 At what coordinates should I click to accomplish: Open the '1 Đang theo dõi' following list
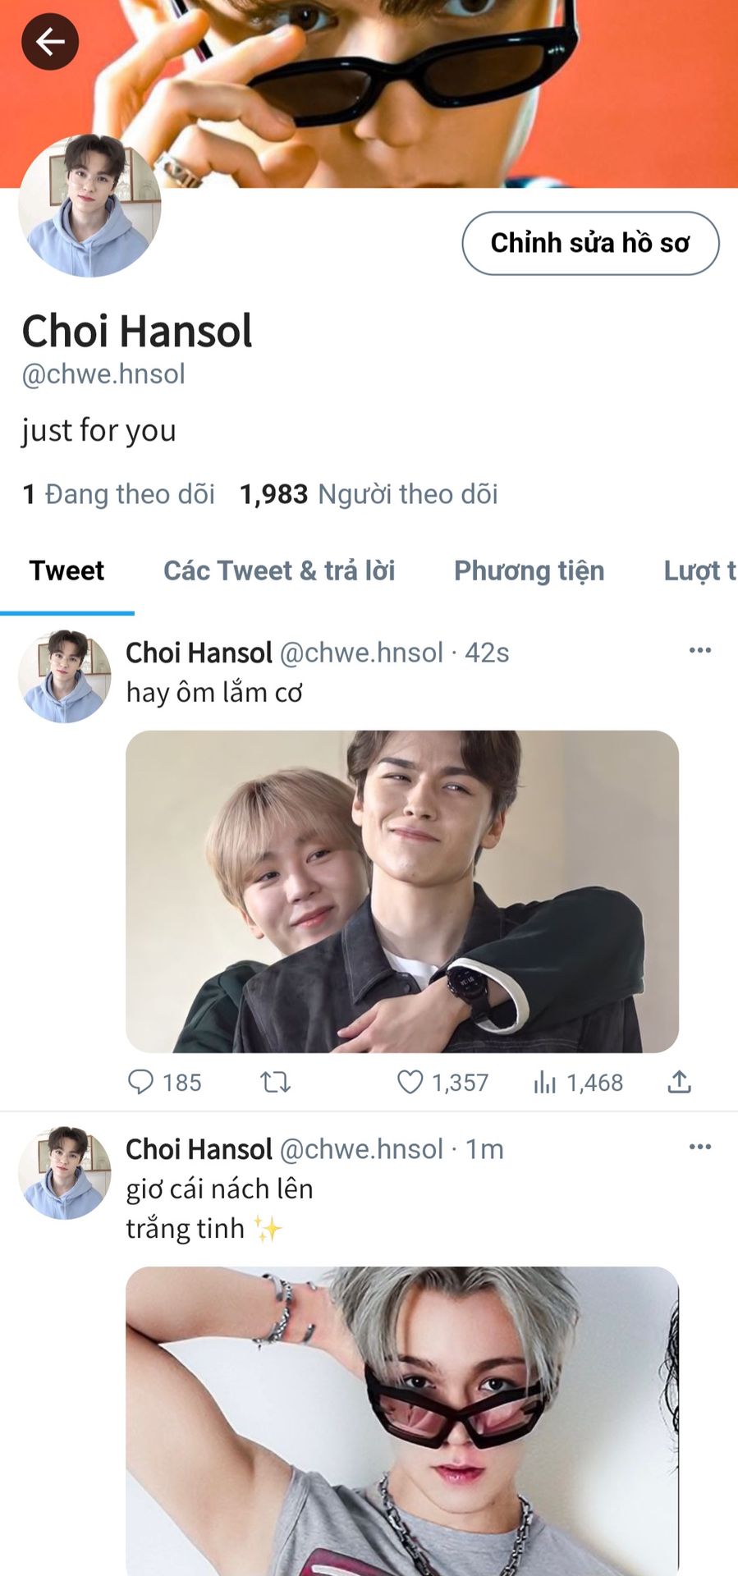click(x=118, y=494)
